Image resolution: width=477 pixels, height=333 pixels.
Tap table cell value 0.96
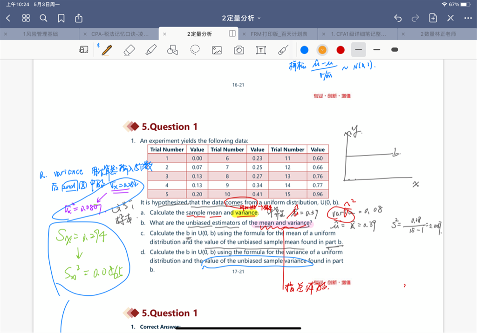click(x=318, y=194)
